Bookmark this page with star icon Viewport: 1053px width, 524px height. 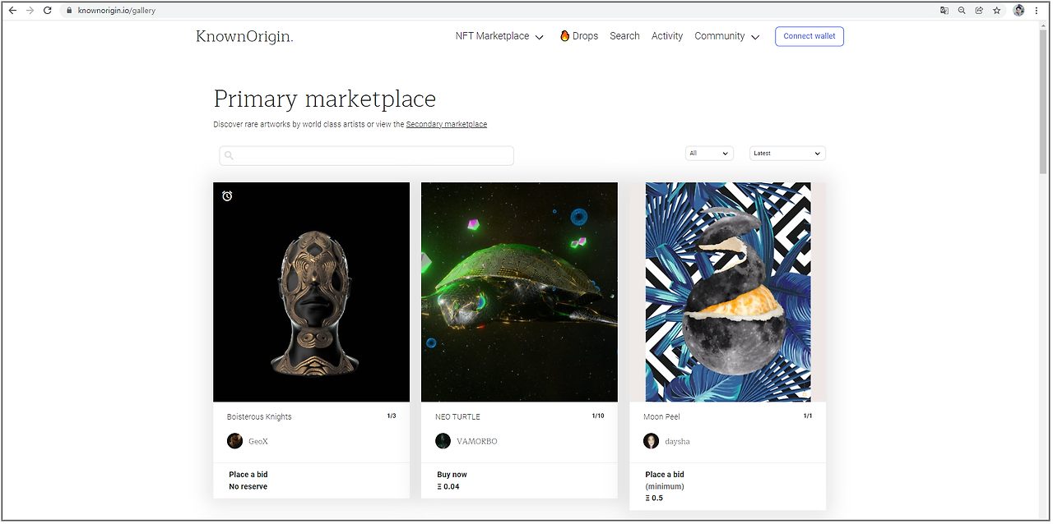coord(996,11)
